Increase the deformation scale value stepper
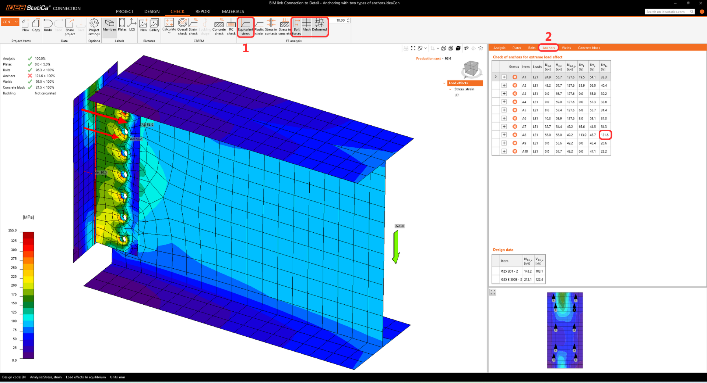This screenshot has width=707, height=383. (348, 19)
